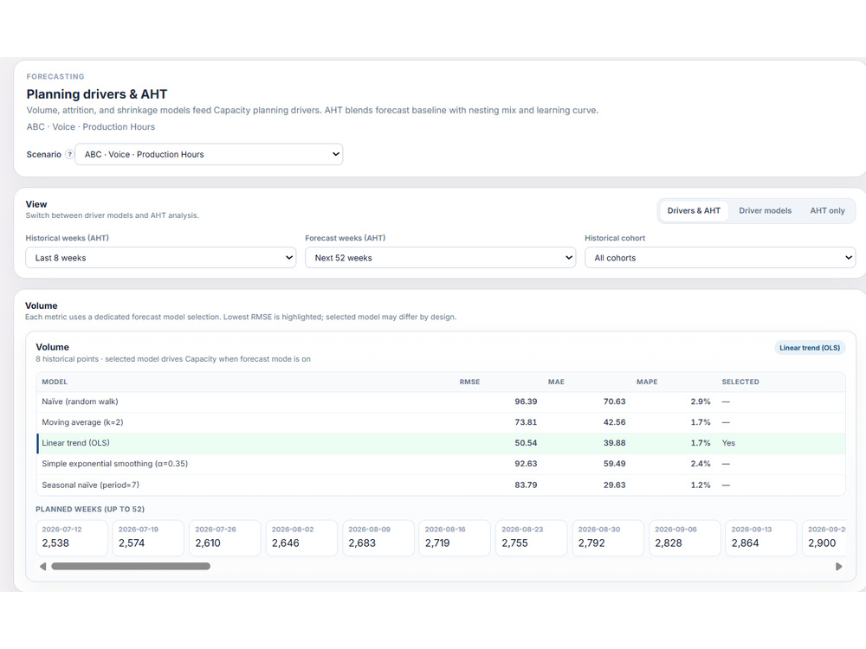Screen dimensions: 866x649
Task: Click MAE value 70.63
Action: tap(614, 402)
